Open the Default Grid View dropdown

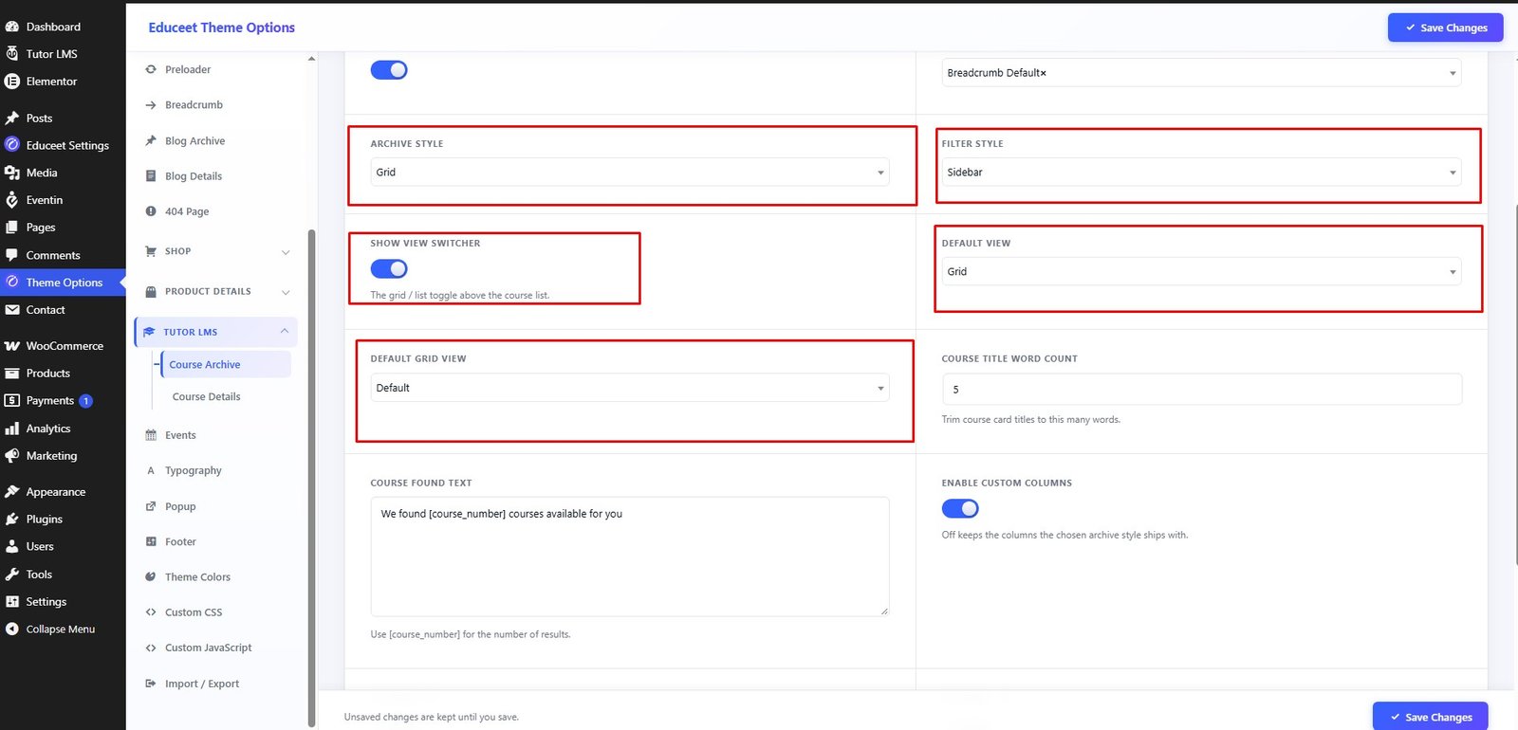[630, 388]
